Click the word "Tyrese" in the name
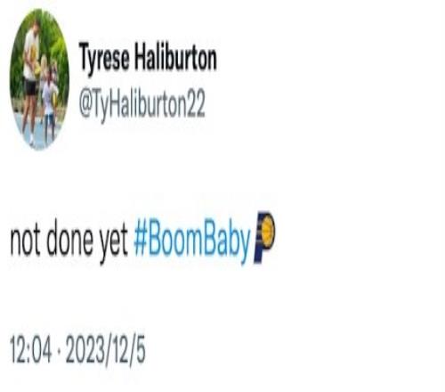The height and width of the screenshot is (392, 445). (104, 59)
